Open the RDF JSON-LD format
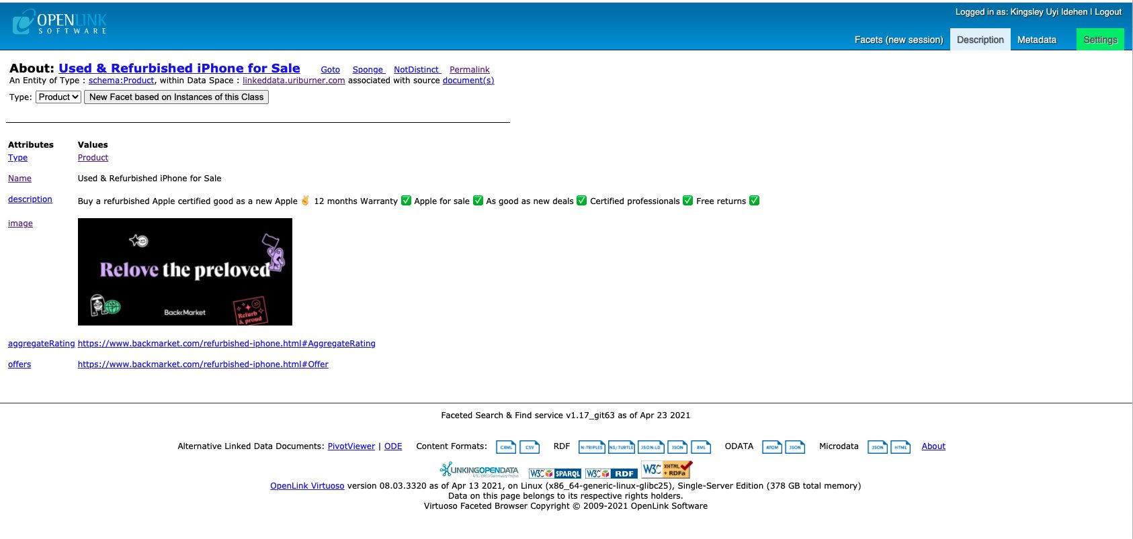This screenshot has width=1133, height=539. (651, 447)
